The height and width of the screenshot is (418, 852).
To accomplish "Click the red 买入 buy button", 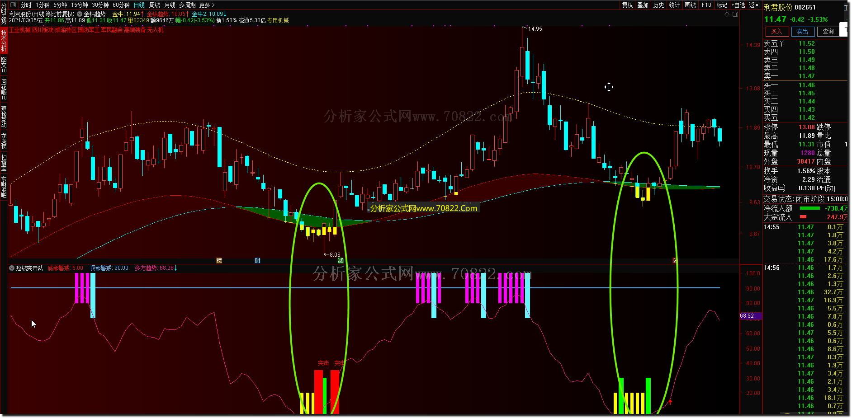I will (x=777, y=32).
